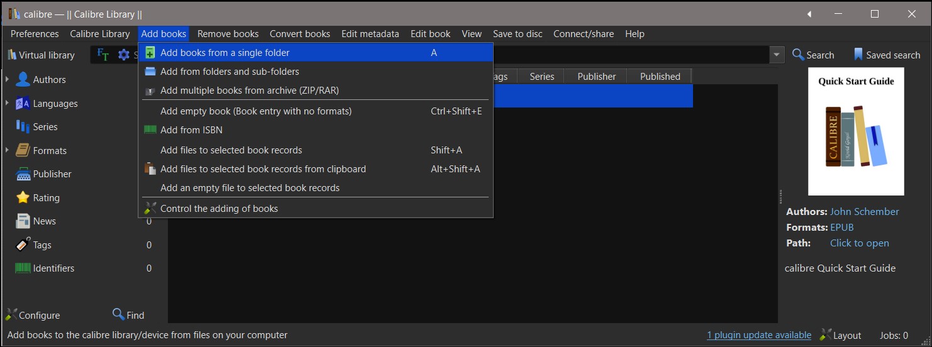Choose Add an empty file to selected book records
932x347 pixels.
click(x=315, y=188)
